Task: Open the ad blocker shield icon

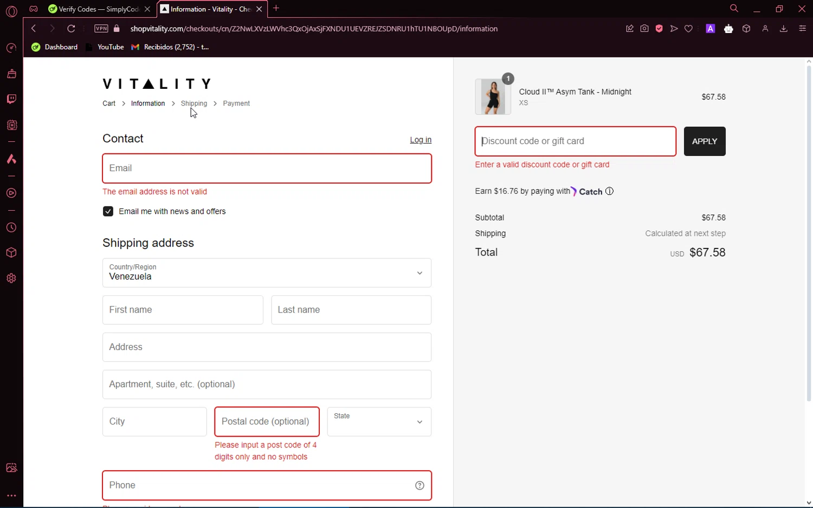Action: [x=659, y=29]
